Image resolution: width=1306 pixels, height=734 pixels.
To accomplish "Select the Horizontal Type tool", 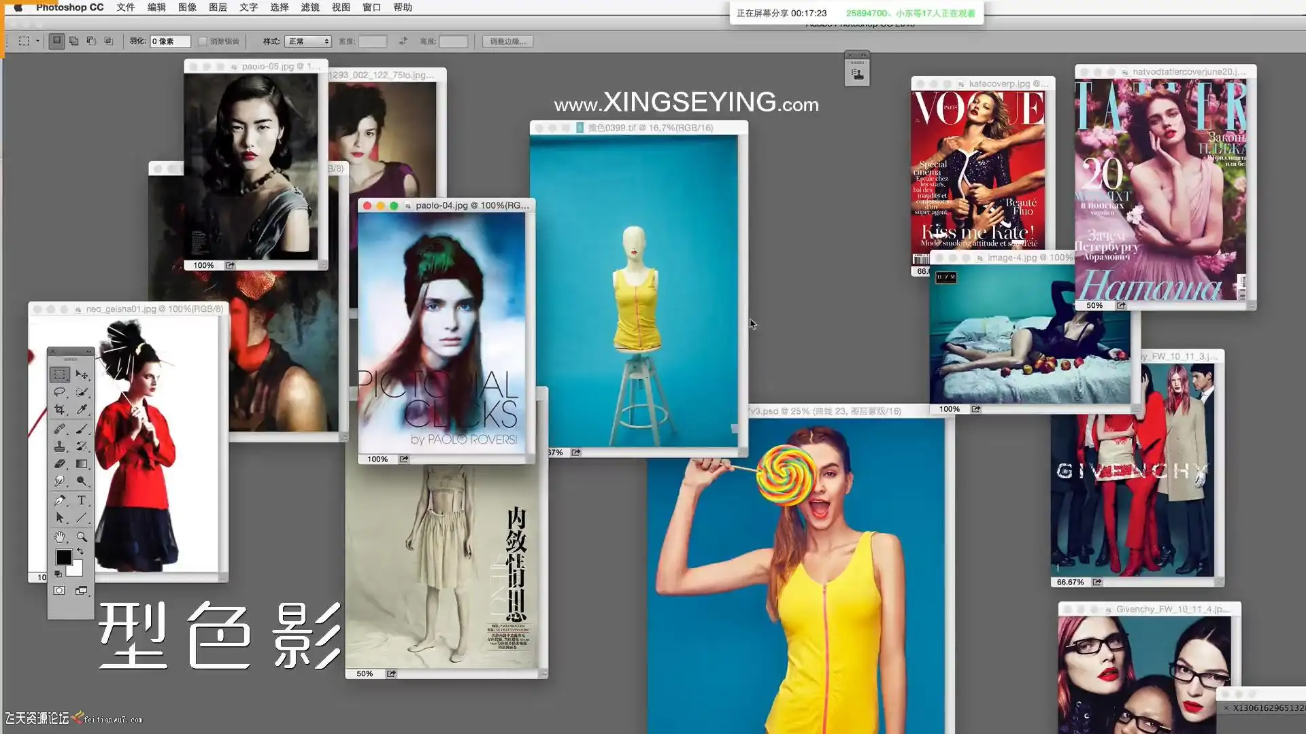I will 82,500.
